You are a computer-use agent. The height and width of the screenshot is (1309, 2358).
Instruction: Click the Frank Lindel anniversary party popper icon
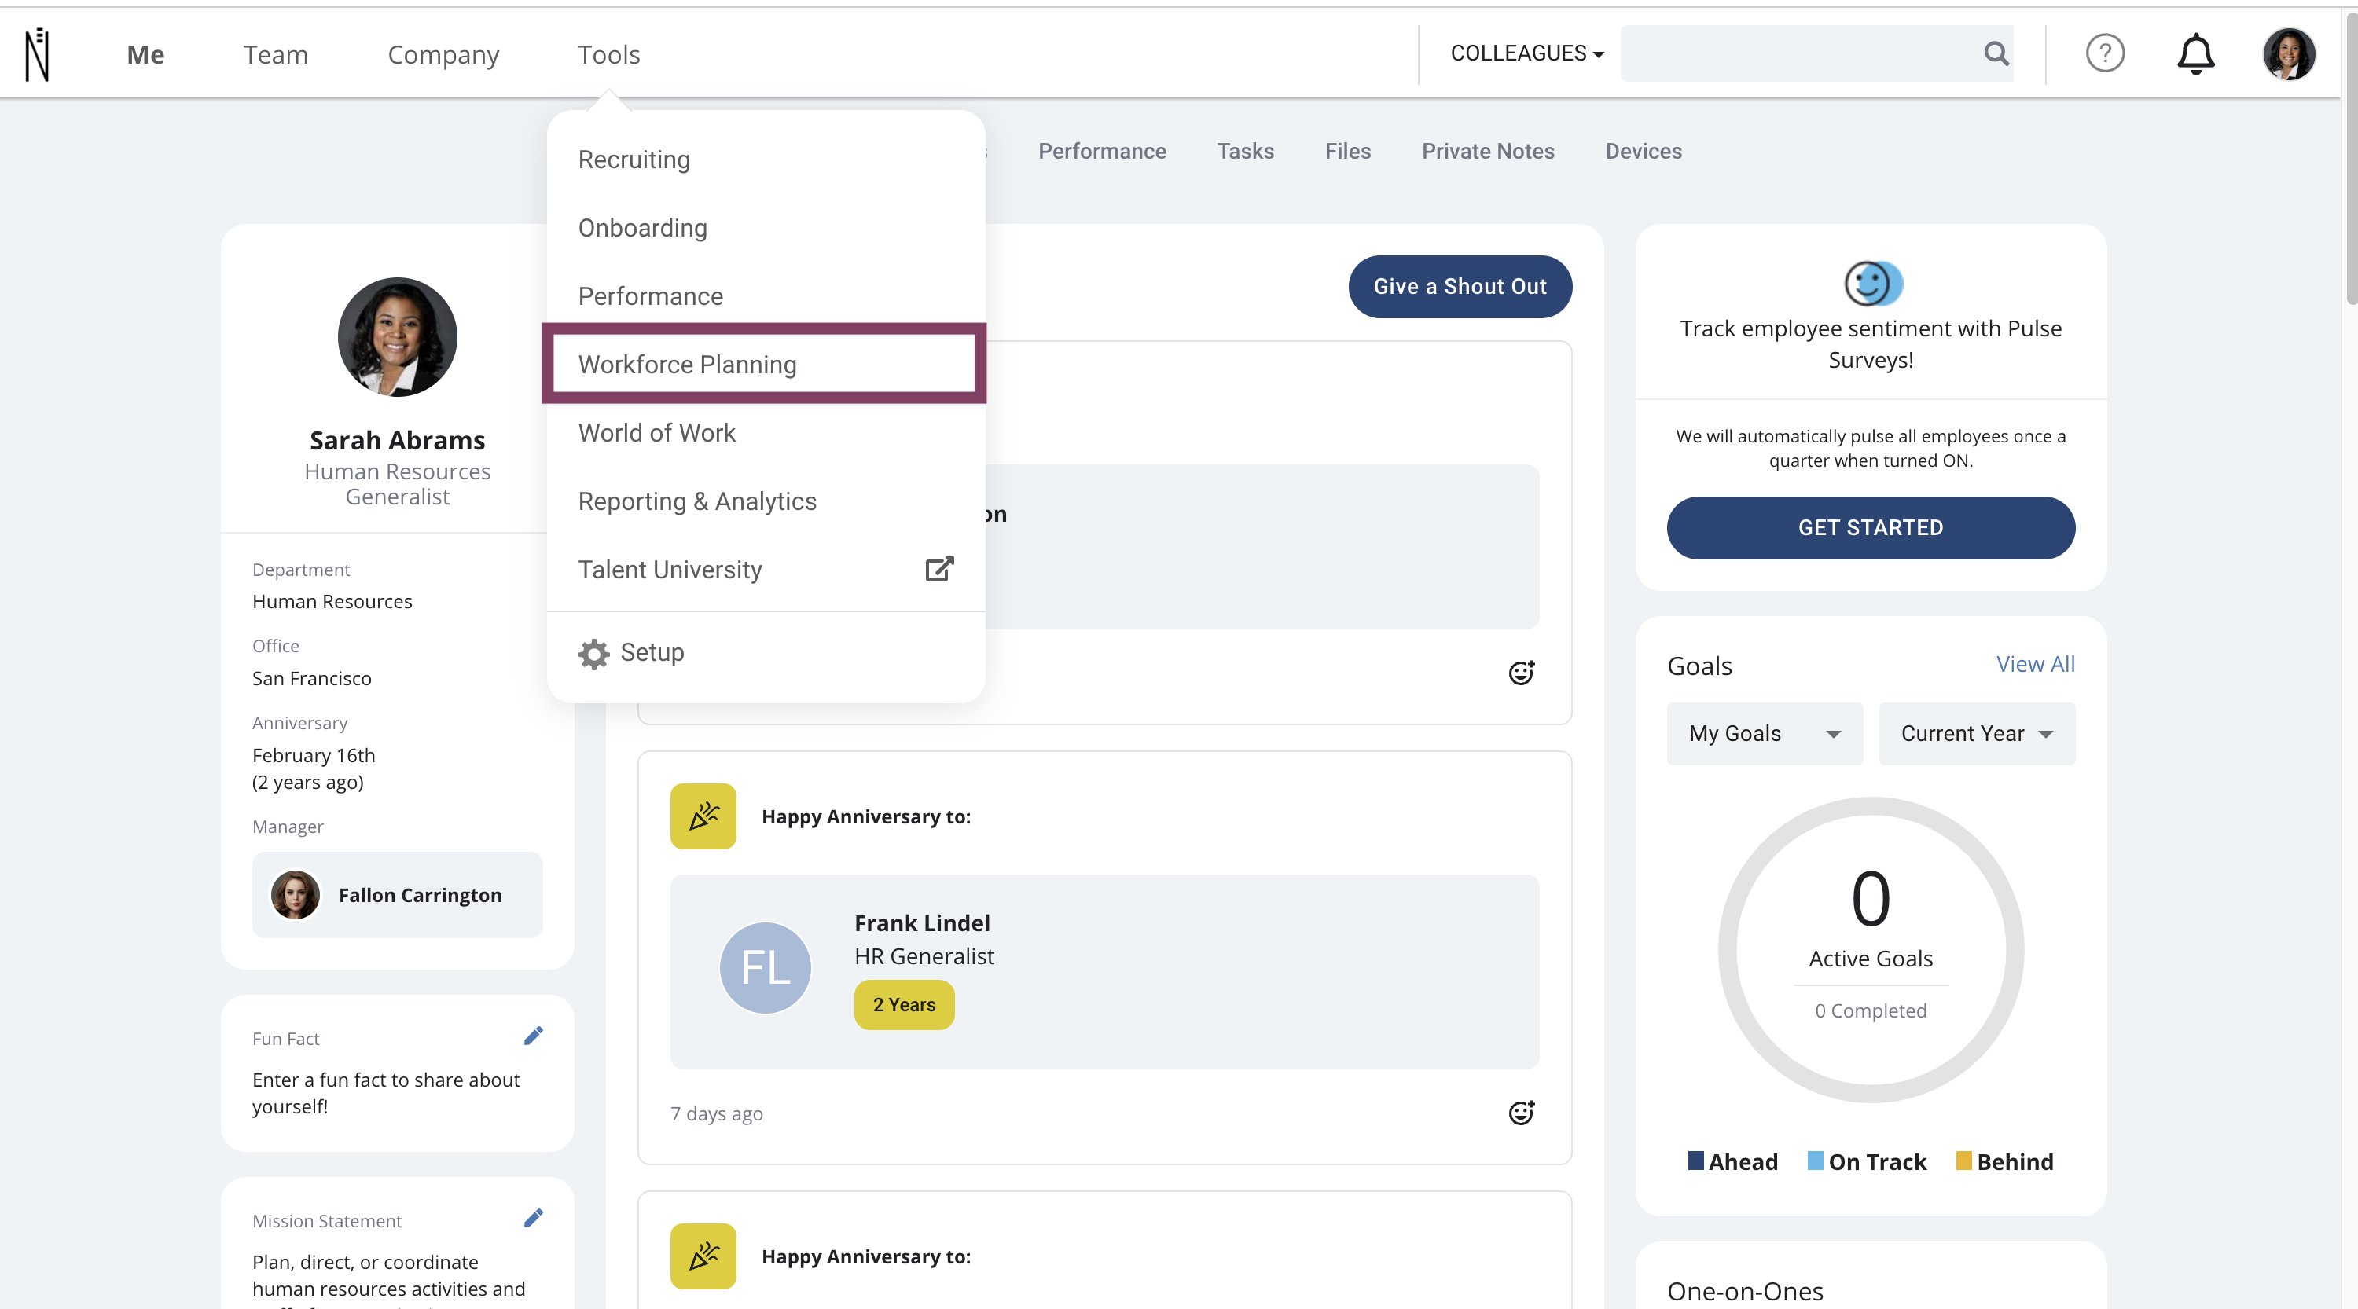[703, 816]
